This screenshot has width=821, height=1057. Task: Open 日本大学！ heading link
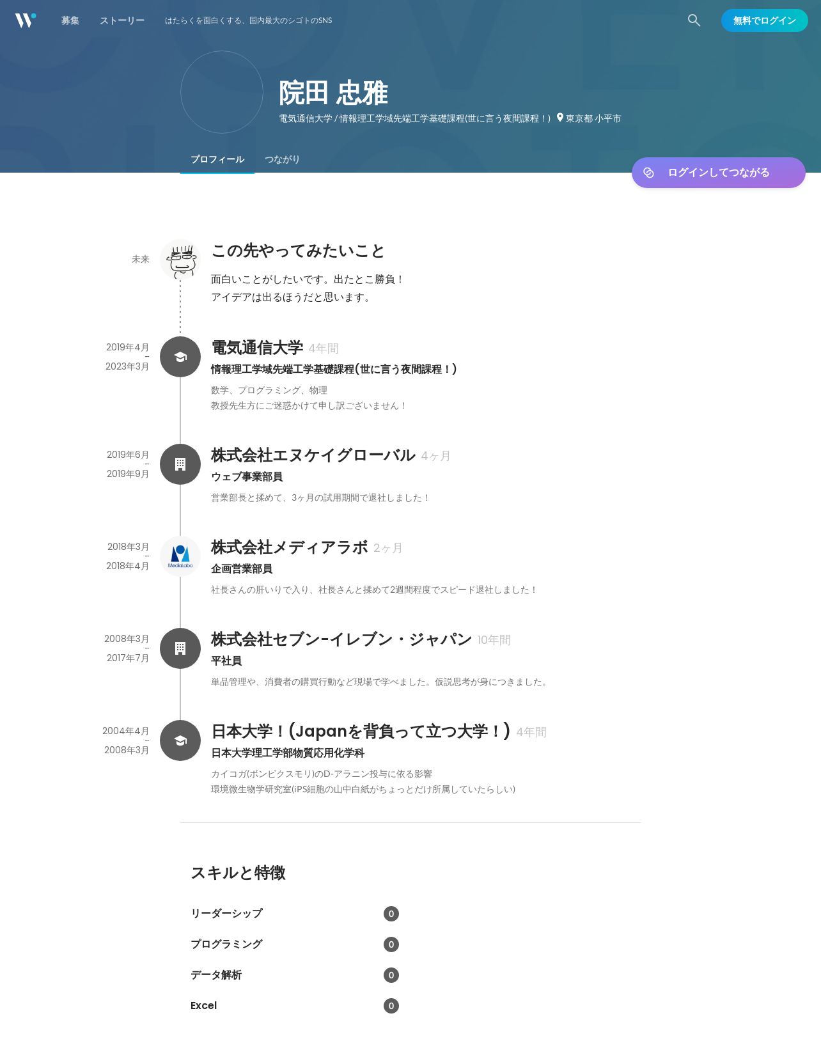[361, 732]
